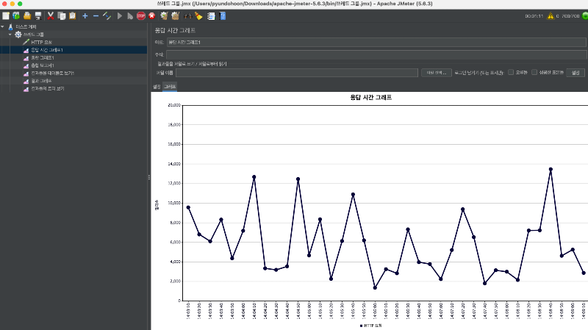Image resolution: width=588 pixels, height=330 pixels.
Task: Click the 응답 시간 그래프 chart title
Action: coord(370,97)
